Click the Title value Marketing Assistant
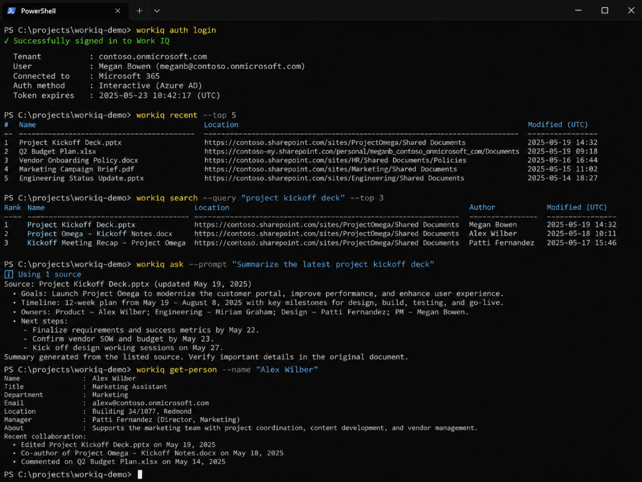 129,387
